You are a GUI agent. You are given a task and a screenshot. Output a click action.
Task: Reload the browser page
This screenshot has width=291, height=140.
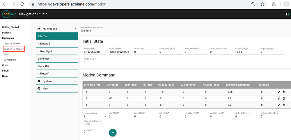coord(22,4)
